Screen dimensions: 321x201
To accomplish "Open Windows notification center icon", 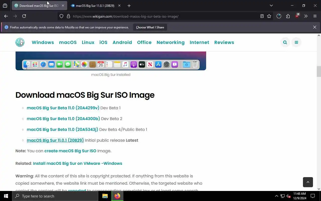I will coord(313,196).
